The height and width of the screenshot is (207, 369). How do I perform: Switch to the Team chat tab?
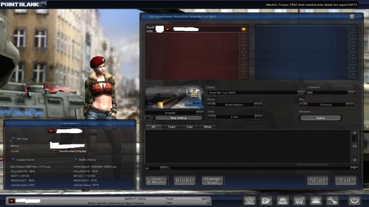(x=171, y=127)
